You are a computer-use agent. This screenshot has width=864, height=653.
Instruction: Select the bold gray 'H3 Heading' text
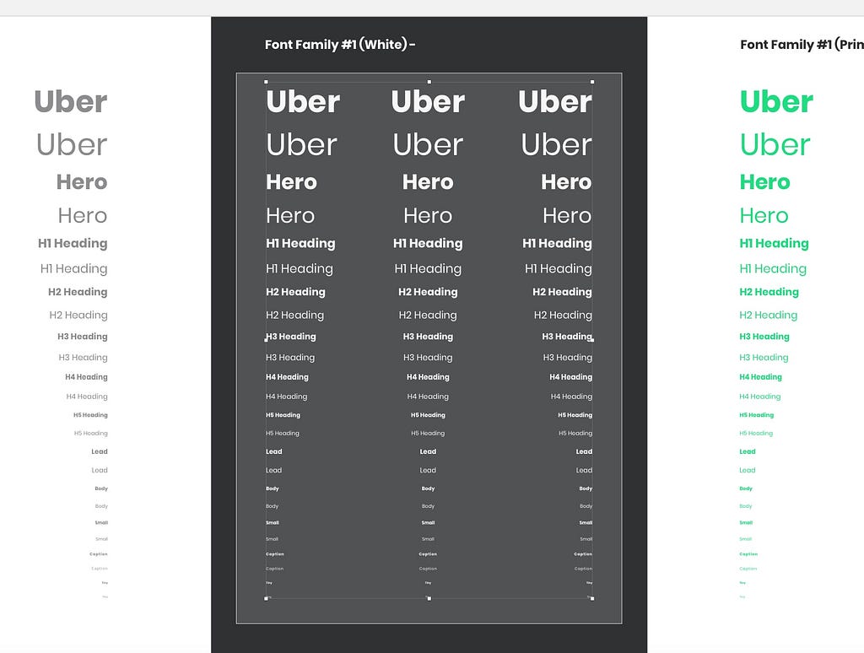click(83, 337)
